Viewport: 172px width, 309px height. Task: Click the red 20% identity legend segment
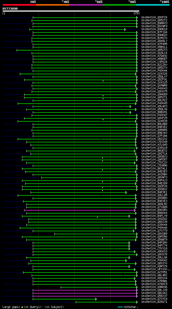click(x=19, y=5)
